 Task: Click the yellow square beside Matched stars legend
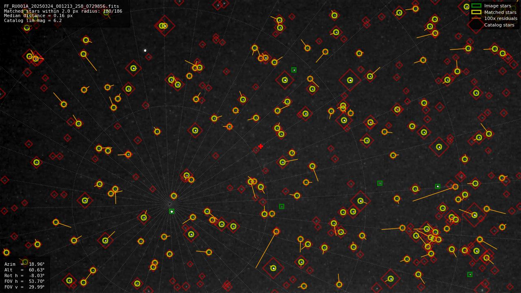(x=476, y=12)
